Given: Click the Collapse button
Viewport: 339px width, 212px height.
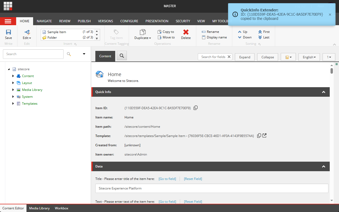Looking at the screenshot, I should click(267, 57).
